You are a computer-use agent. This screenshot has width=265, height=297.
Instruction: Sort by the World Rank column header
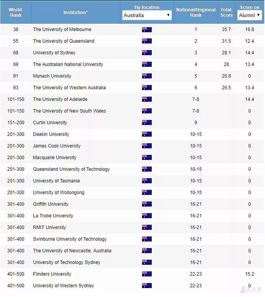click(x=15, y=12)
